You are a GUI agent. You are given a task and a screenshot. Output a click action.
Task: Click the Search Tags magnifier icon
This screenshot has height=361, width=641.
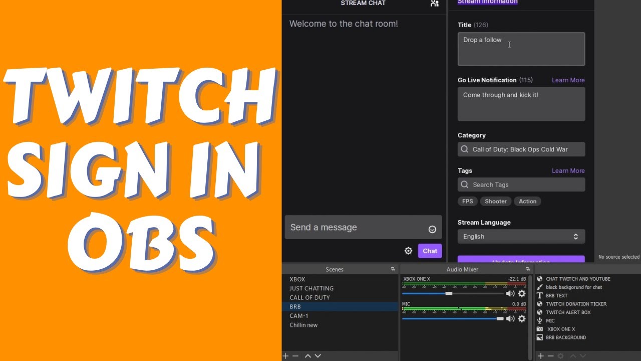(x=465, y=185)
